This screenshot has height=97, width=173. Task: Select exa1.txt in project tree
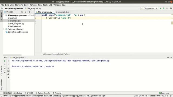pyautogui.click(x=14, y=18)
